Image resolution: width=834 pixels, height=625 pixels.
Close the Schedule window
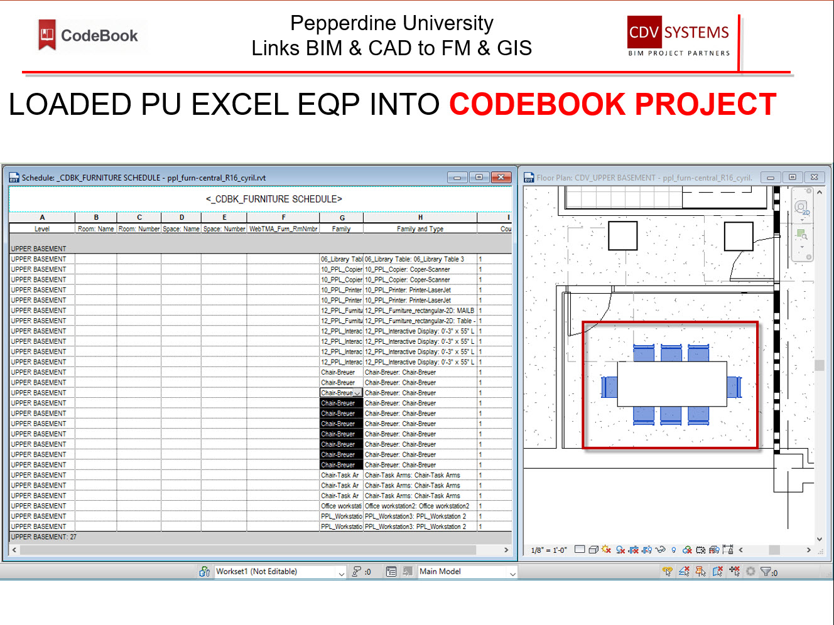tap(501, 178)
